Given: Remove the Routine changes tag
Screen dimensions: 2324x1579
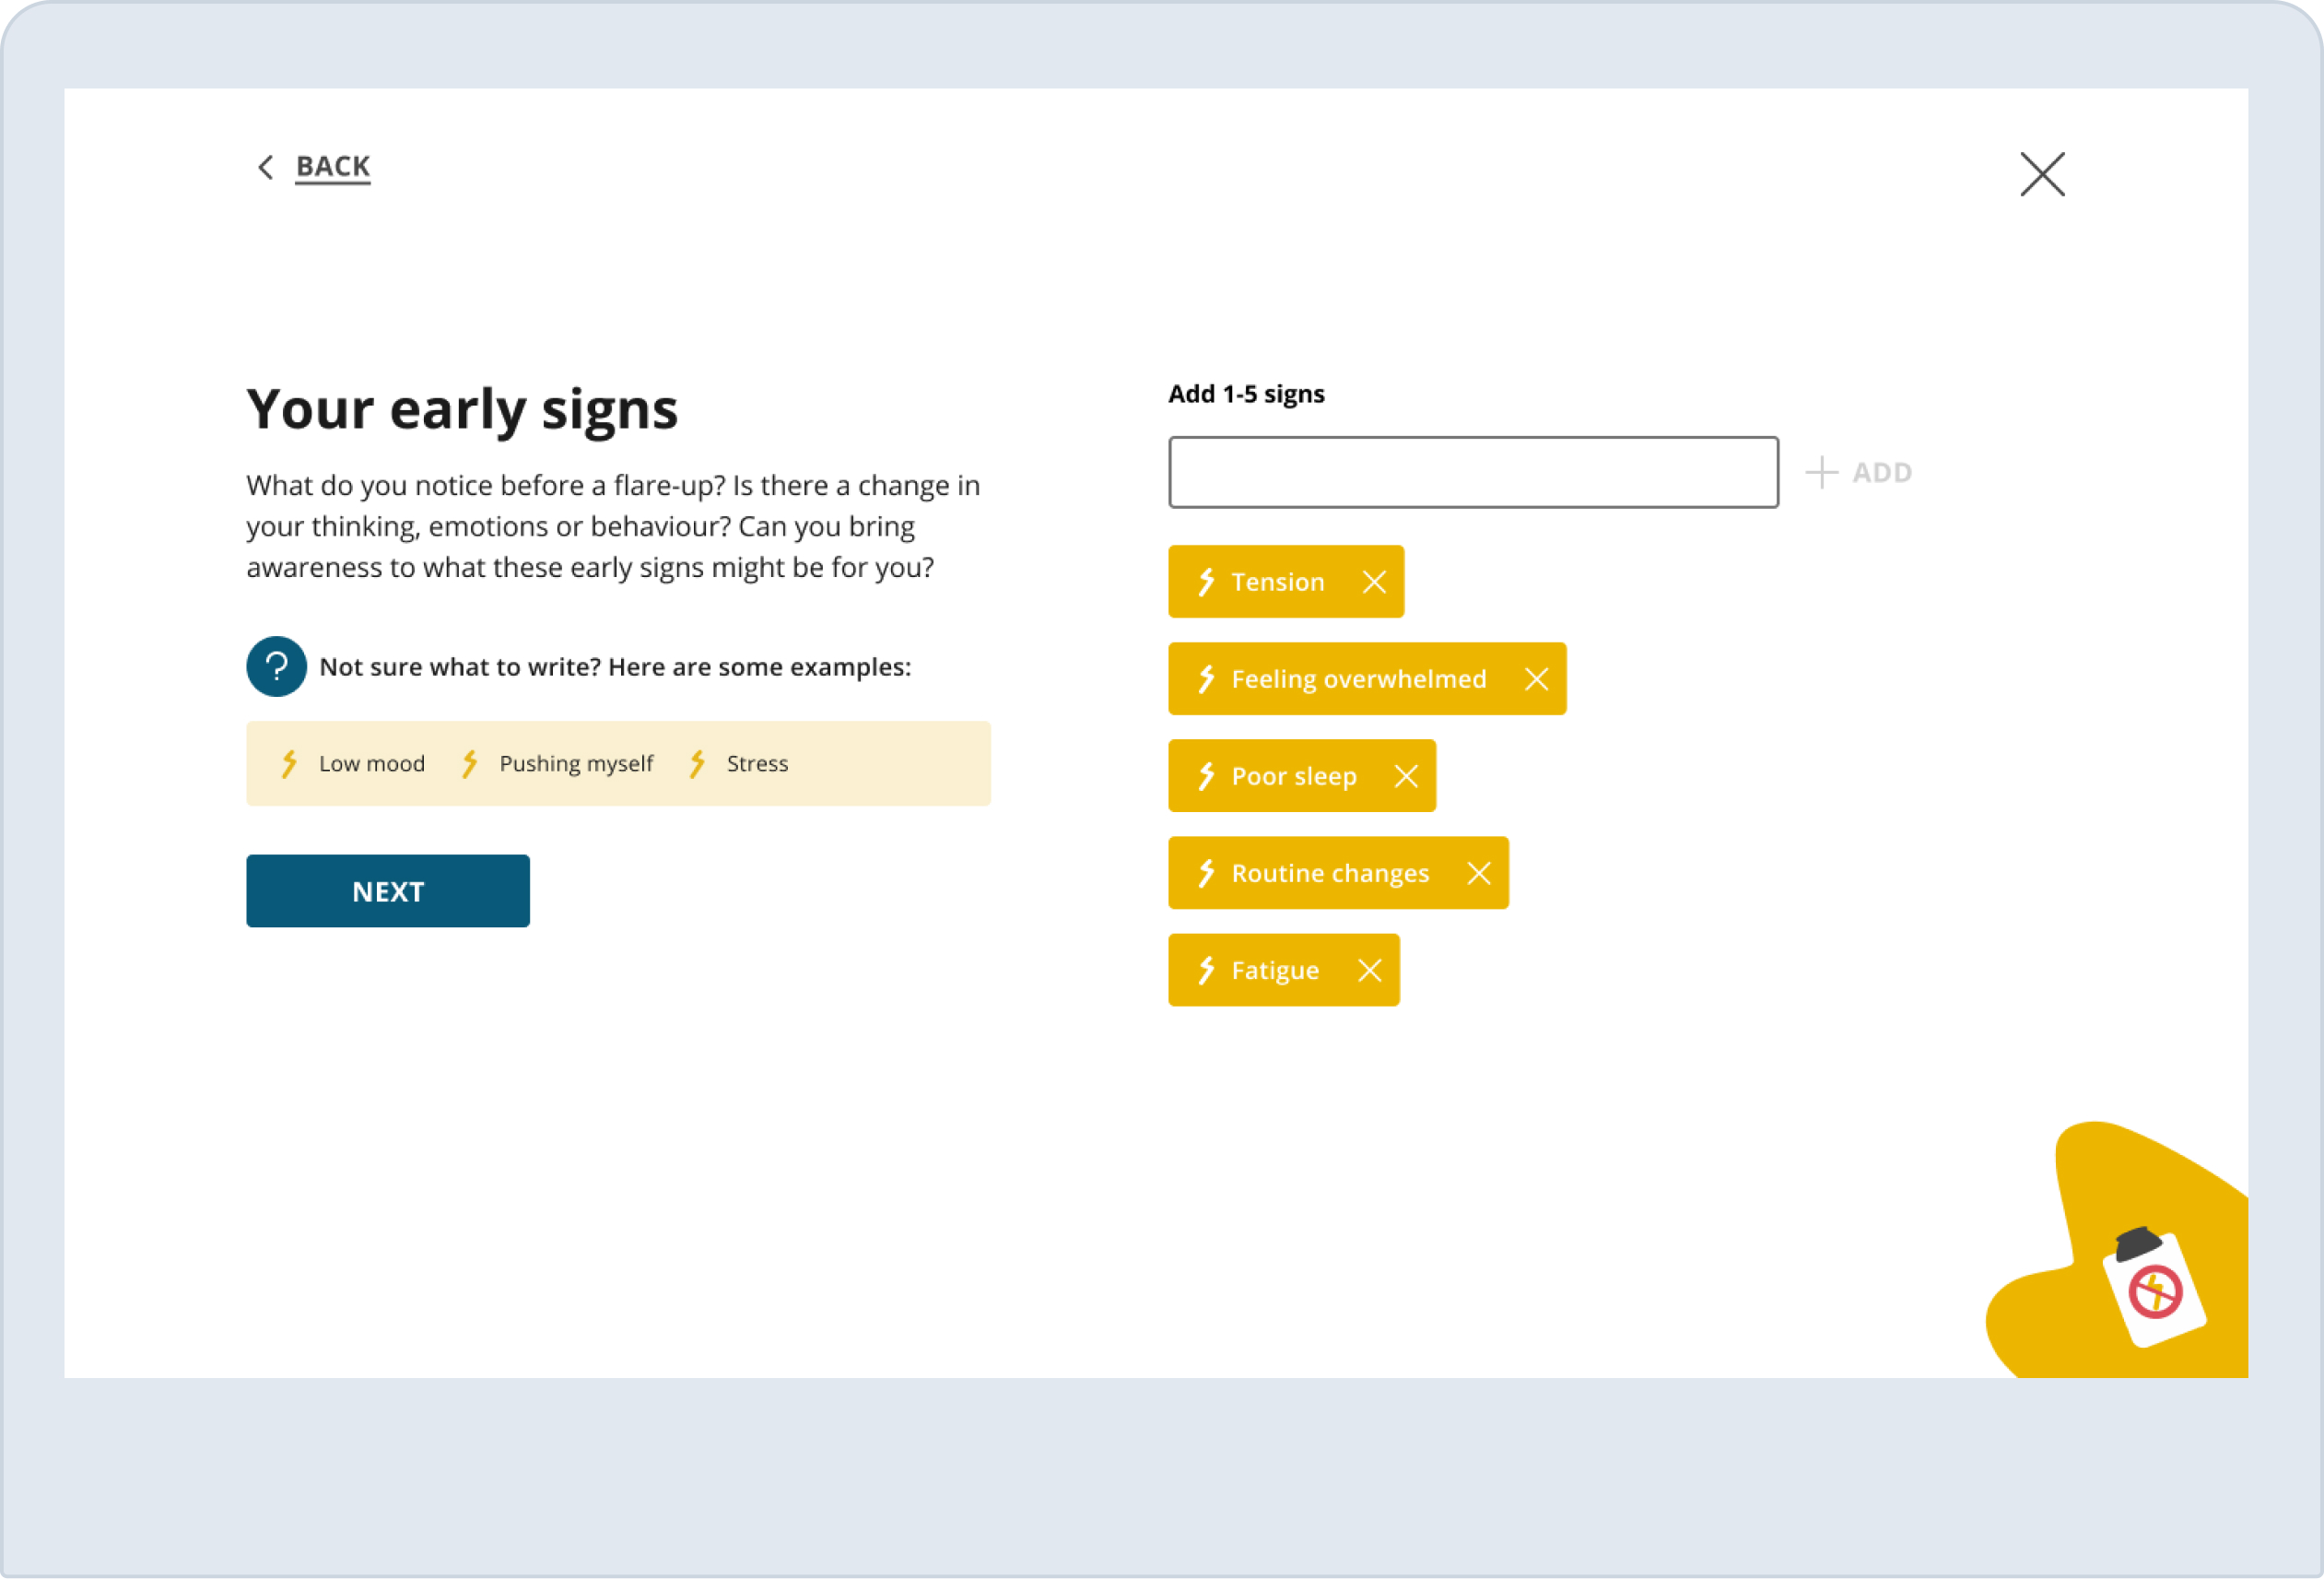Looking at the screenshot, I should [x=1478, y=873].
